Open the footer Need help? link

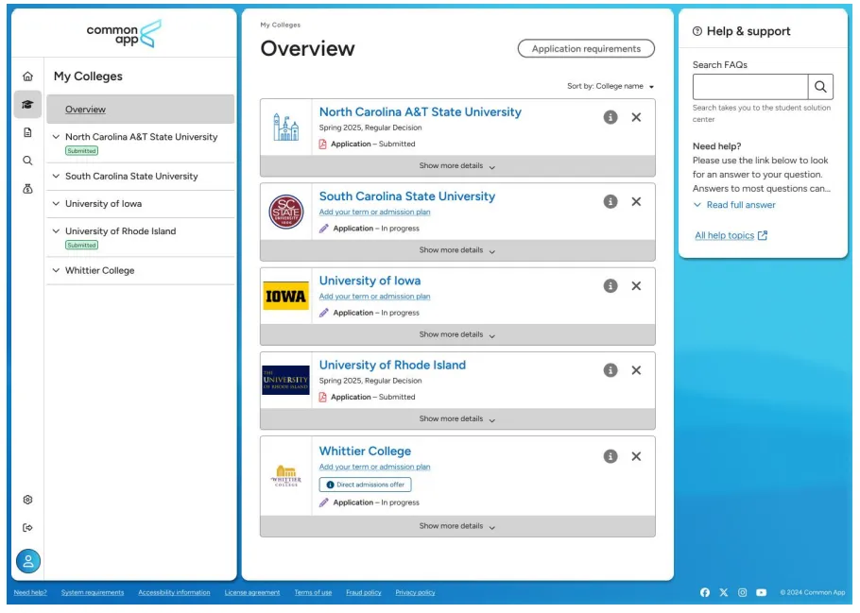(30, 593)
